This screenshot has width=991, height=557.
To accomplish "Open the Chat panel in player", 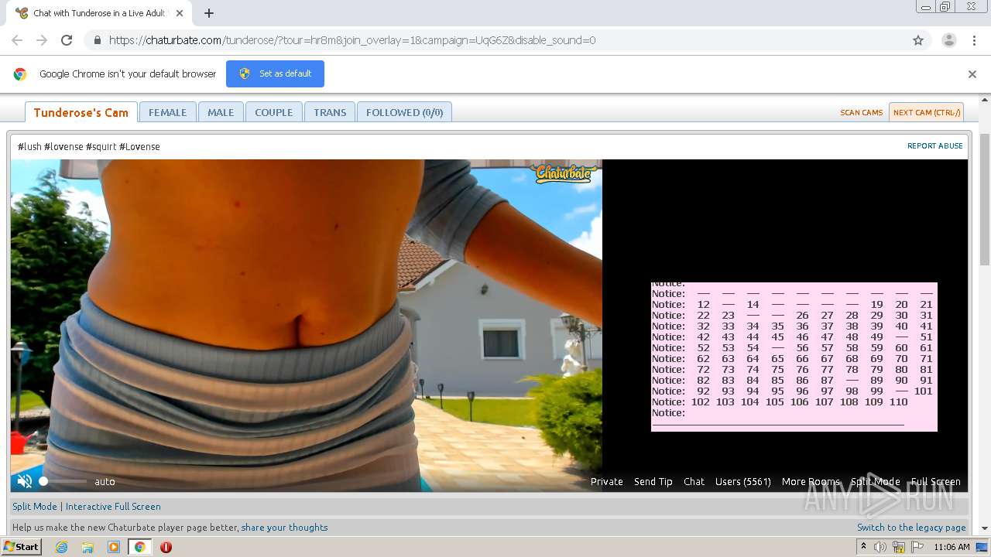I will [x=694, y=481].
